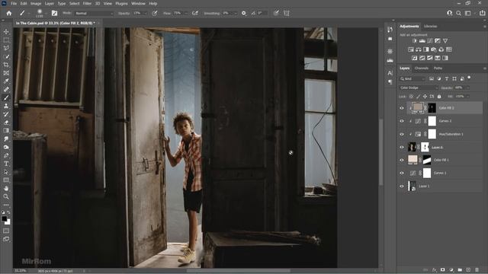The width and height of the screenshot is (488, 274).
Task: Select the Eyedropper tool
Action: coord(6,81)
